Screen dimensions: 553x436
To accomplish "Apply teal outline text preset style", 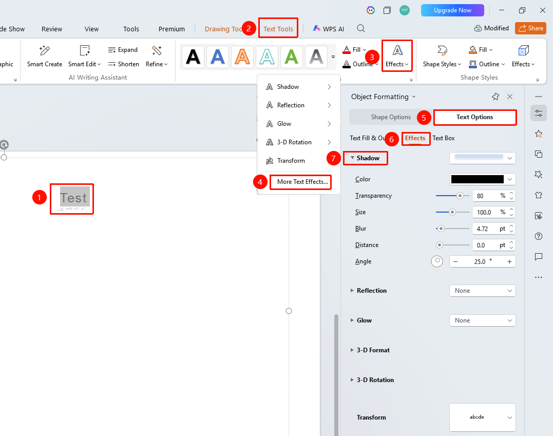I will [x=267, y=56].
